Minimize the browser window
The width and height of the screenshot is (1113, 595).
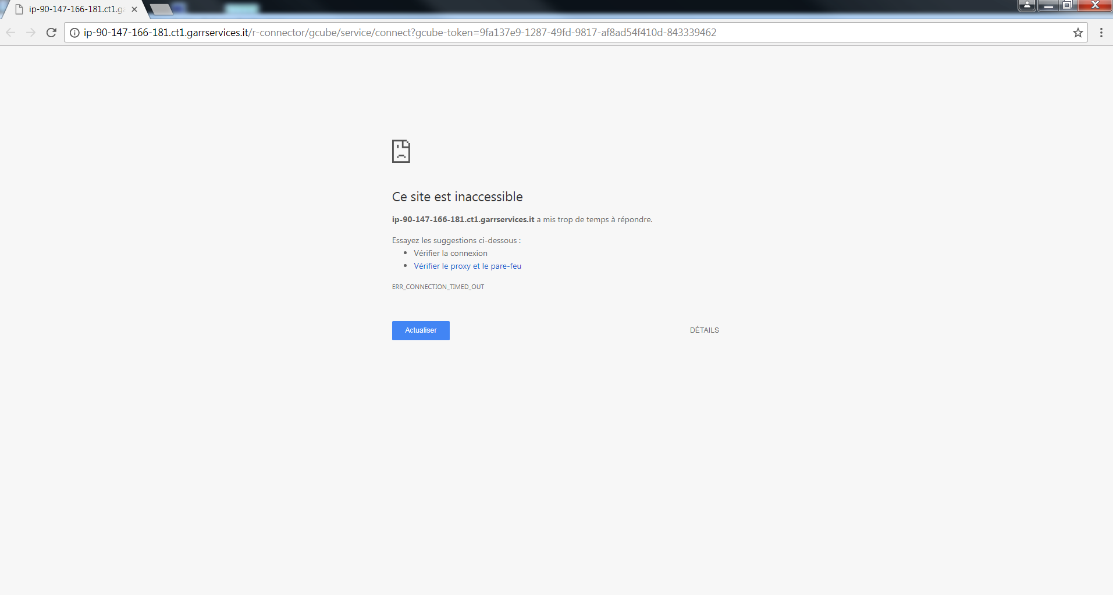pos(1048,5)
